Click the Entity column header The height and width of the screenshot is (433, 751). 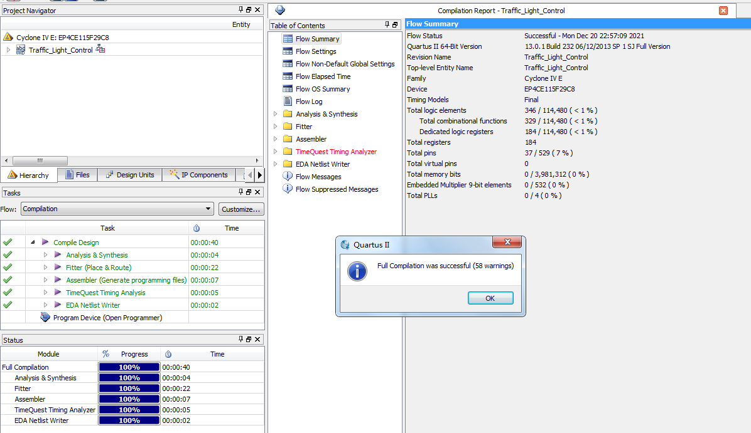click(241, 24)
